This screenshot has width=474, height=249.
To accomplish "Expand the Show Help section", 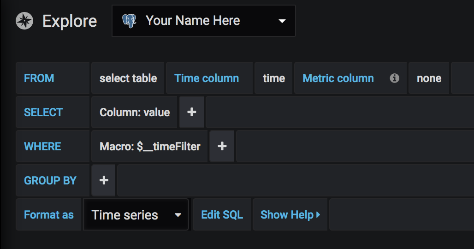I will pyautogui.click(x=290, y=215).
